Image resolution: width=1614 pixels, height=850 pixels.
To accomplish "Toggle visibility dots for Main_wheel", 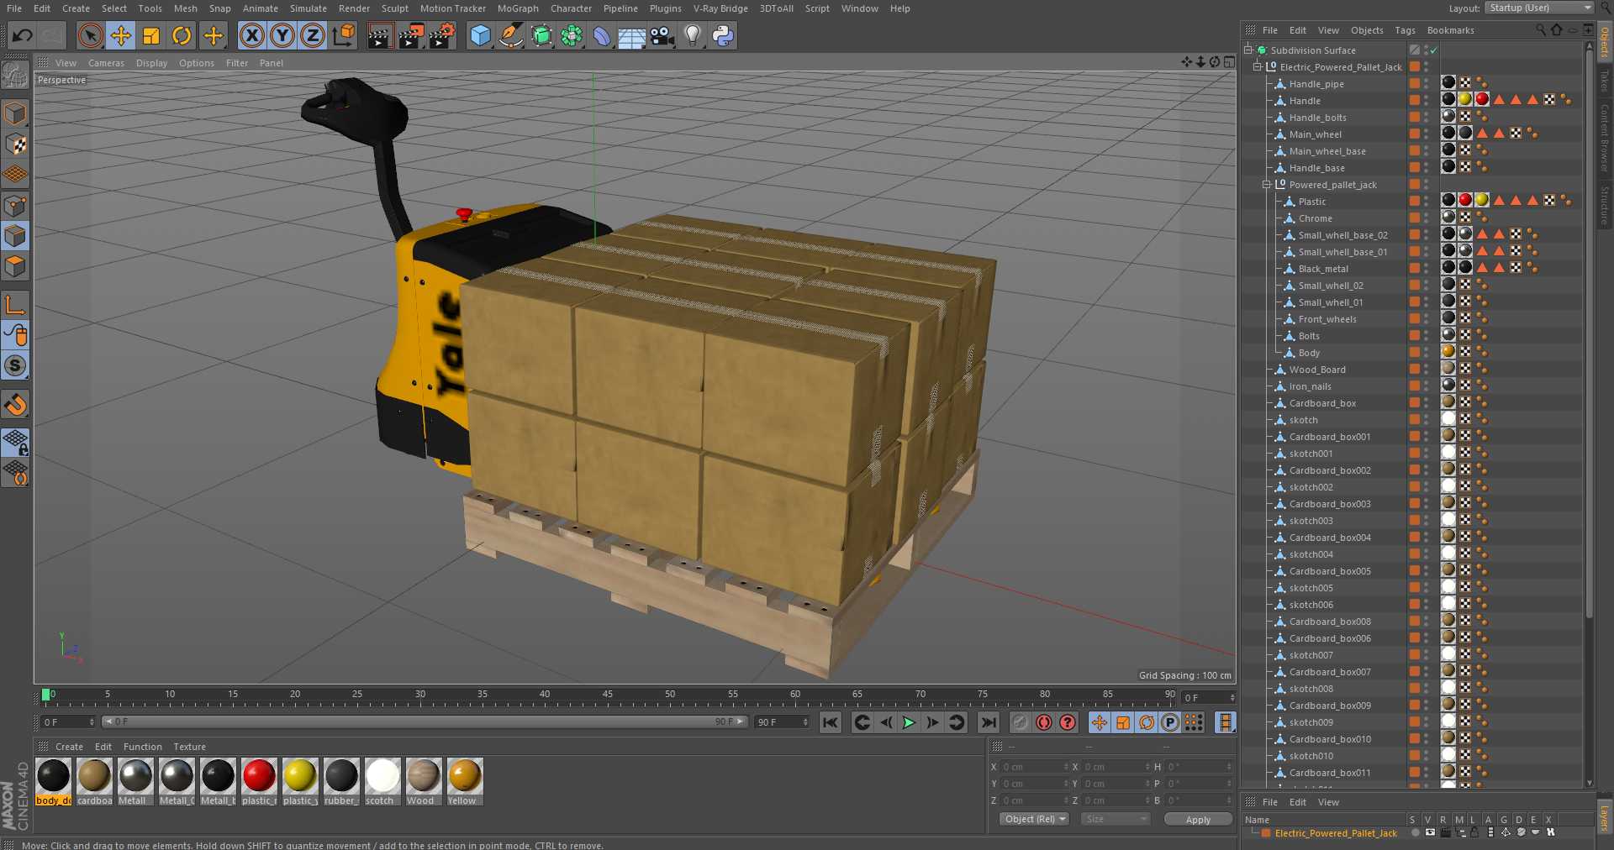I will tap(1426, 134).
